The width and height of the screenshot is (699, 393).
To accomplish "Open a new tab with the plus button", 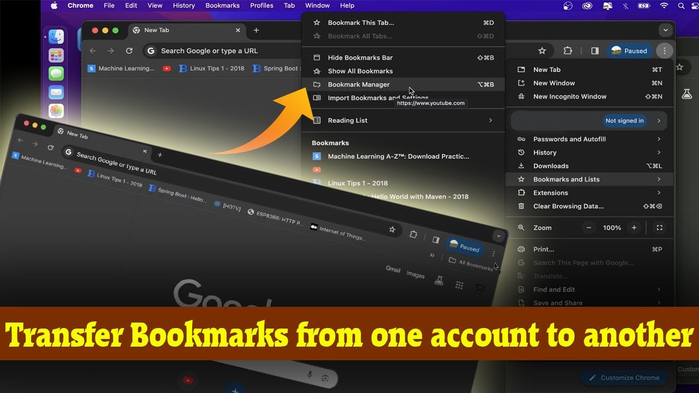I will coord(256,31).
